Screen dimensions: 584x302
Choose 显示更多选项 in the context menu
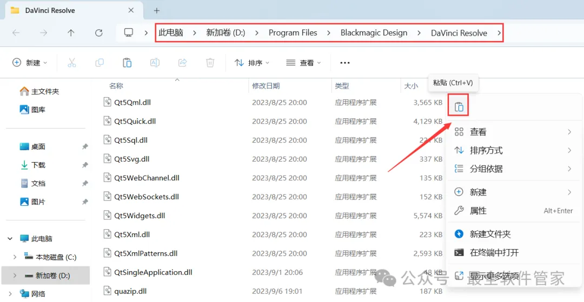[x=514, y=276]
